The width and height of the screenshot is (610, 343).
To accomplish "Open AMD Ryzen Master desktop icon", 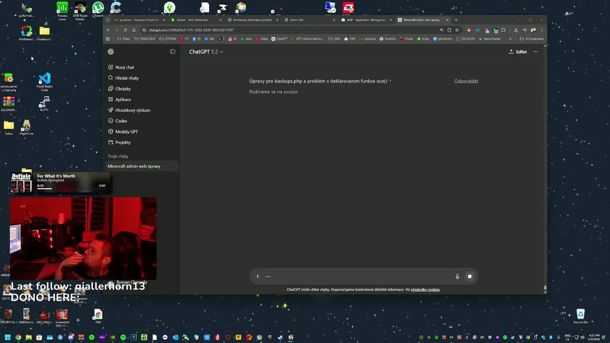I will (80, 11).
